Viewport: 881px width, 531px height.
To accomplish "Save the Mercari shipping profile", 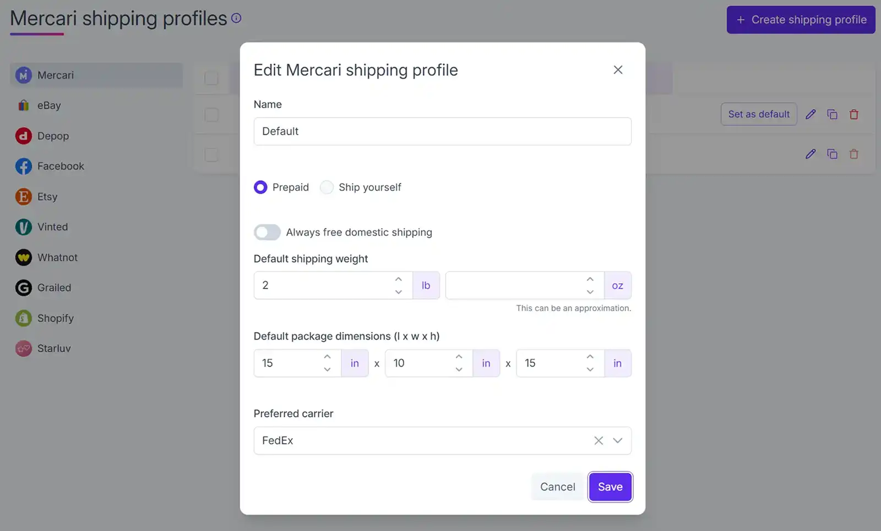I will [x=610, y=486].
